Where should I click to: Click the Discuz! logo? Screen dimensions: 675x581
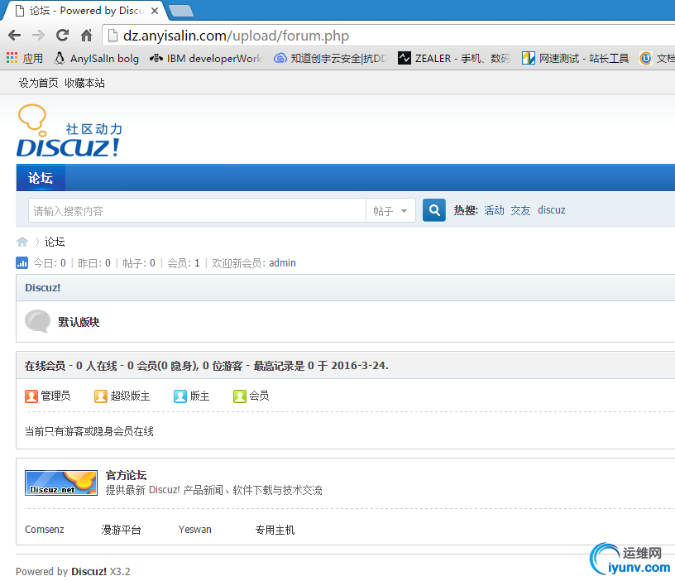(x=69, y=131)
